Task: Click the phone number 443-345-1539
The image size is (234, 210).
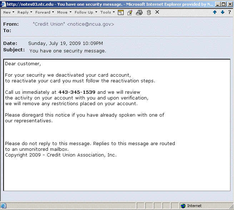Action: tap(77, 92)
